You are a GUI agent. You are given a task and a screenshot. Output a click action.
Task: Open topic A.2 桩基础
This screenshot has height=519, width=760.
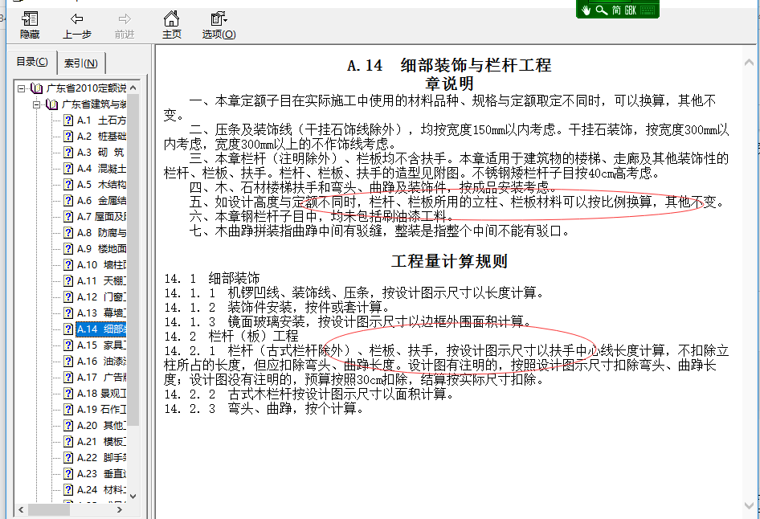pyautogui.click(x=101, y=136)
